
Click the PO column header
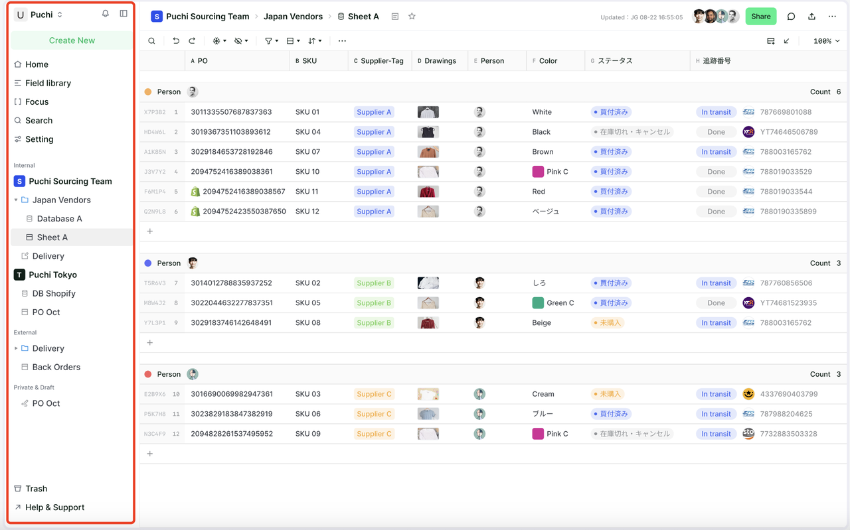(237, 60)
